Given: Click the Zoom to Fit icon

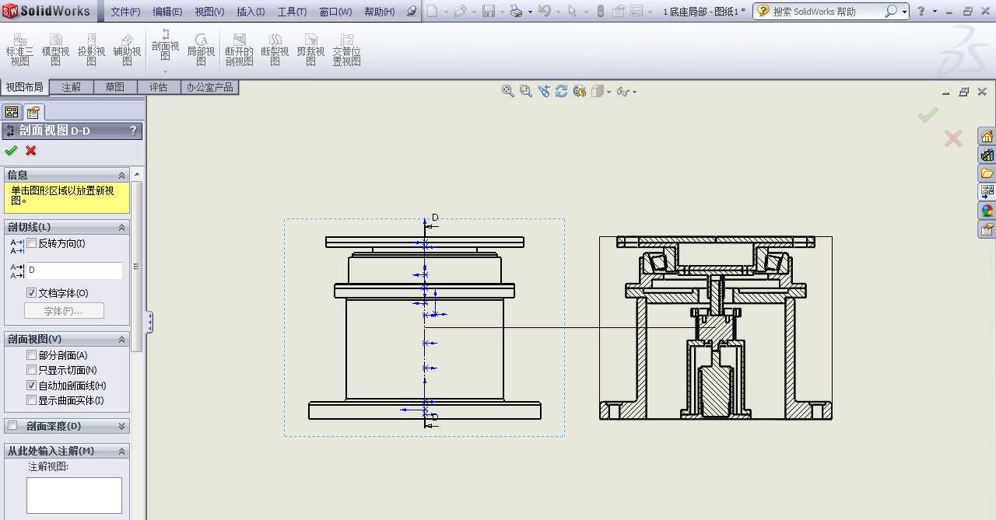Looking at the screenshot, I should [508, 91].
